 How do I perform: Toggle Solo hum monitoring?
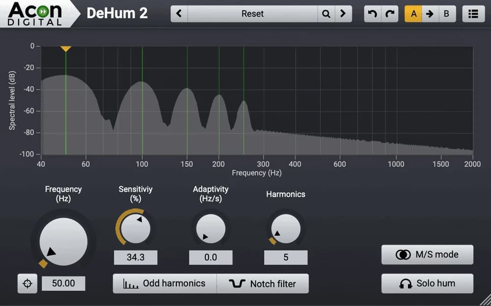coord(427,283)
